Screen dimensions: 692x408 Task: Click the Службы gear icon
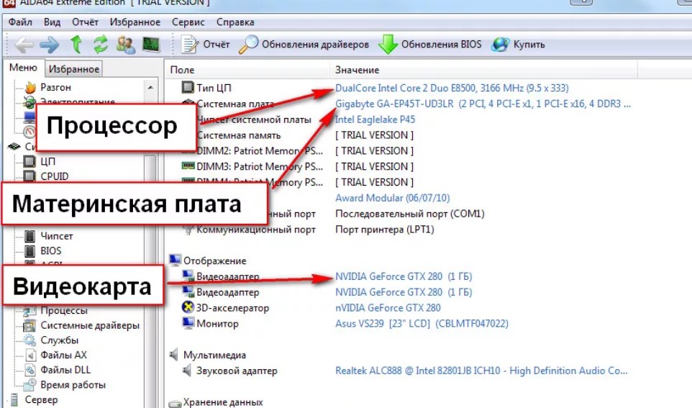29,340
